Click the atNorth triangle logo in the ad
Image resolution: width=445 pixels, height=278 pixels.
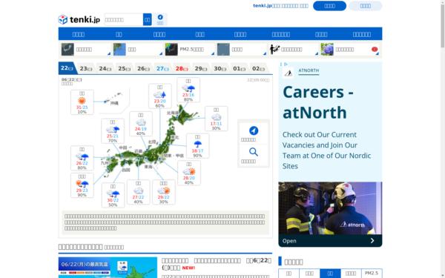(289, 73)
